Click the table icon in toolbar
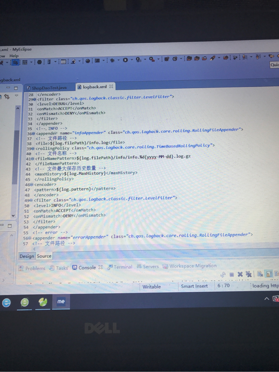279x372 pixels. pos(63,62)
